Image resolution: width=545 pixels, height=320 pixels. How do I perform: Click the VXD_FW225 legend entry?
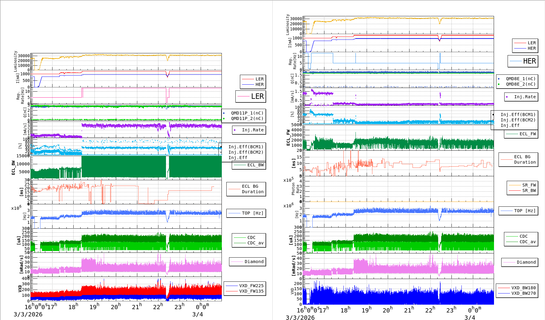(251, 286)
